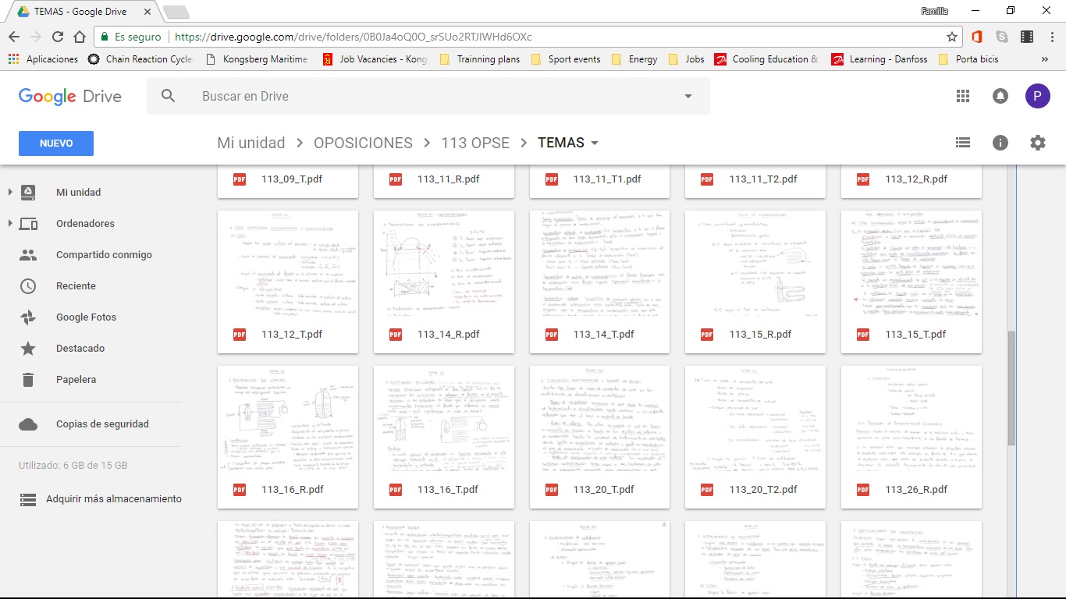1066x599 pixels.
Task: Click the Papelera trash icon
Action: point(28,380)
